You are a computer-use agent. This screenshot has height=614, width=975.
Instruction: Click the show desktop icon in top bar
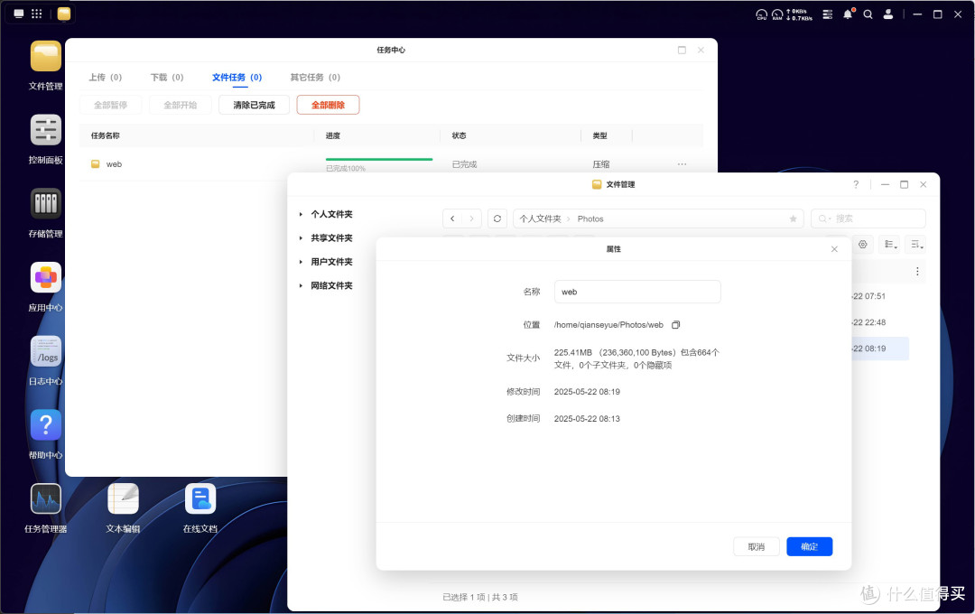click(x=19, y=14)
